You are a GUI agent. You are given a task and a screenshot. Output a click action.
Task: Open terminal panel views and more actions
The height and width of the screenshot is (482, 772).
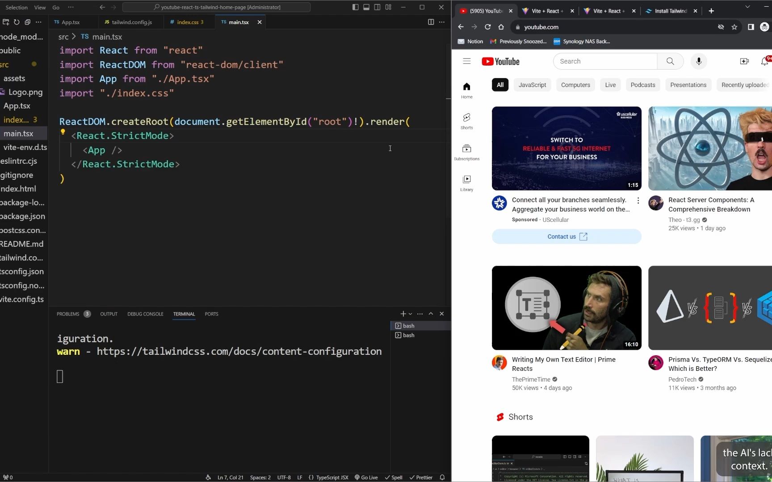point(420,314)
